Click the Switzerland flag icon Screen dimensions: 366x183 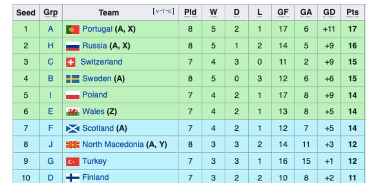click(71, 62)
